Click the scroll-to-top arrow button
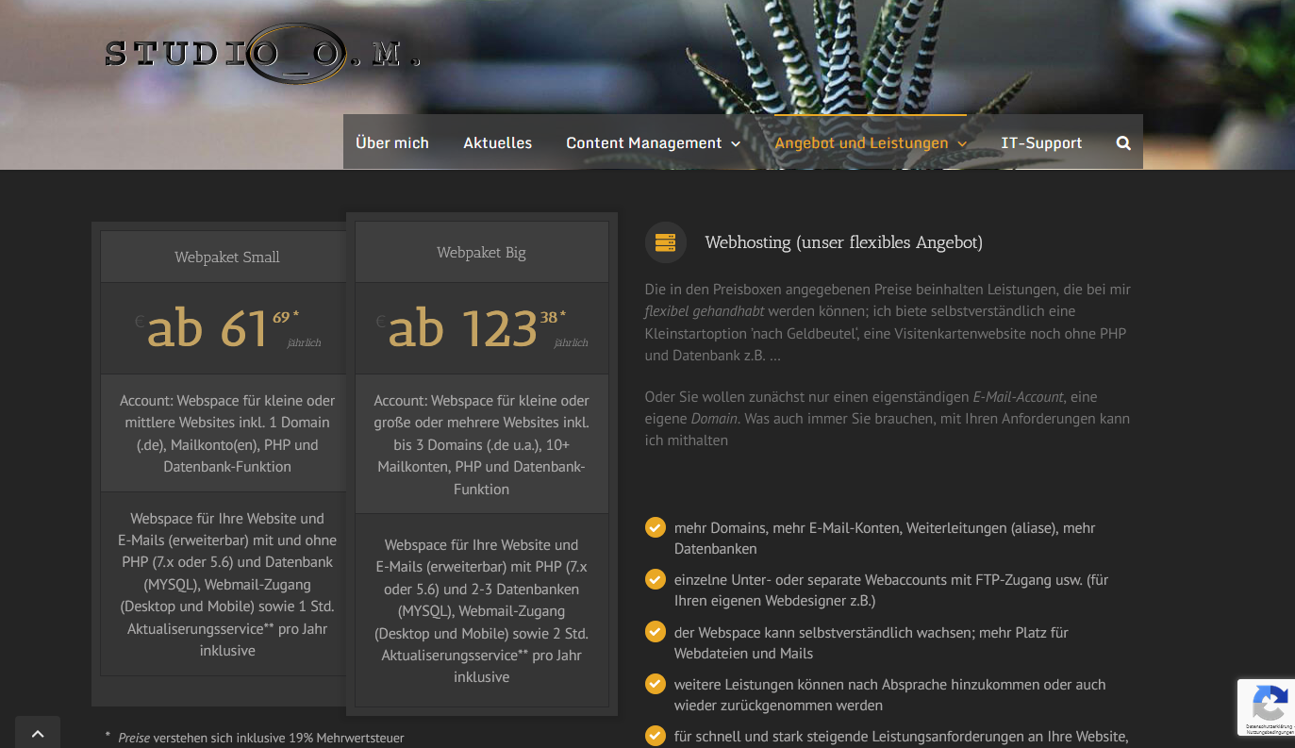Viewport: 1295px width, 748px height. [38, 733]
